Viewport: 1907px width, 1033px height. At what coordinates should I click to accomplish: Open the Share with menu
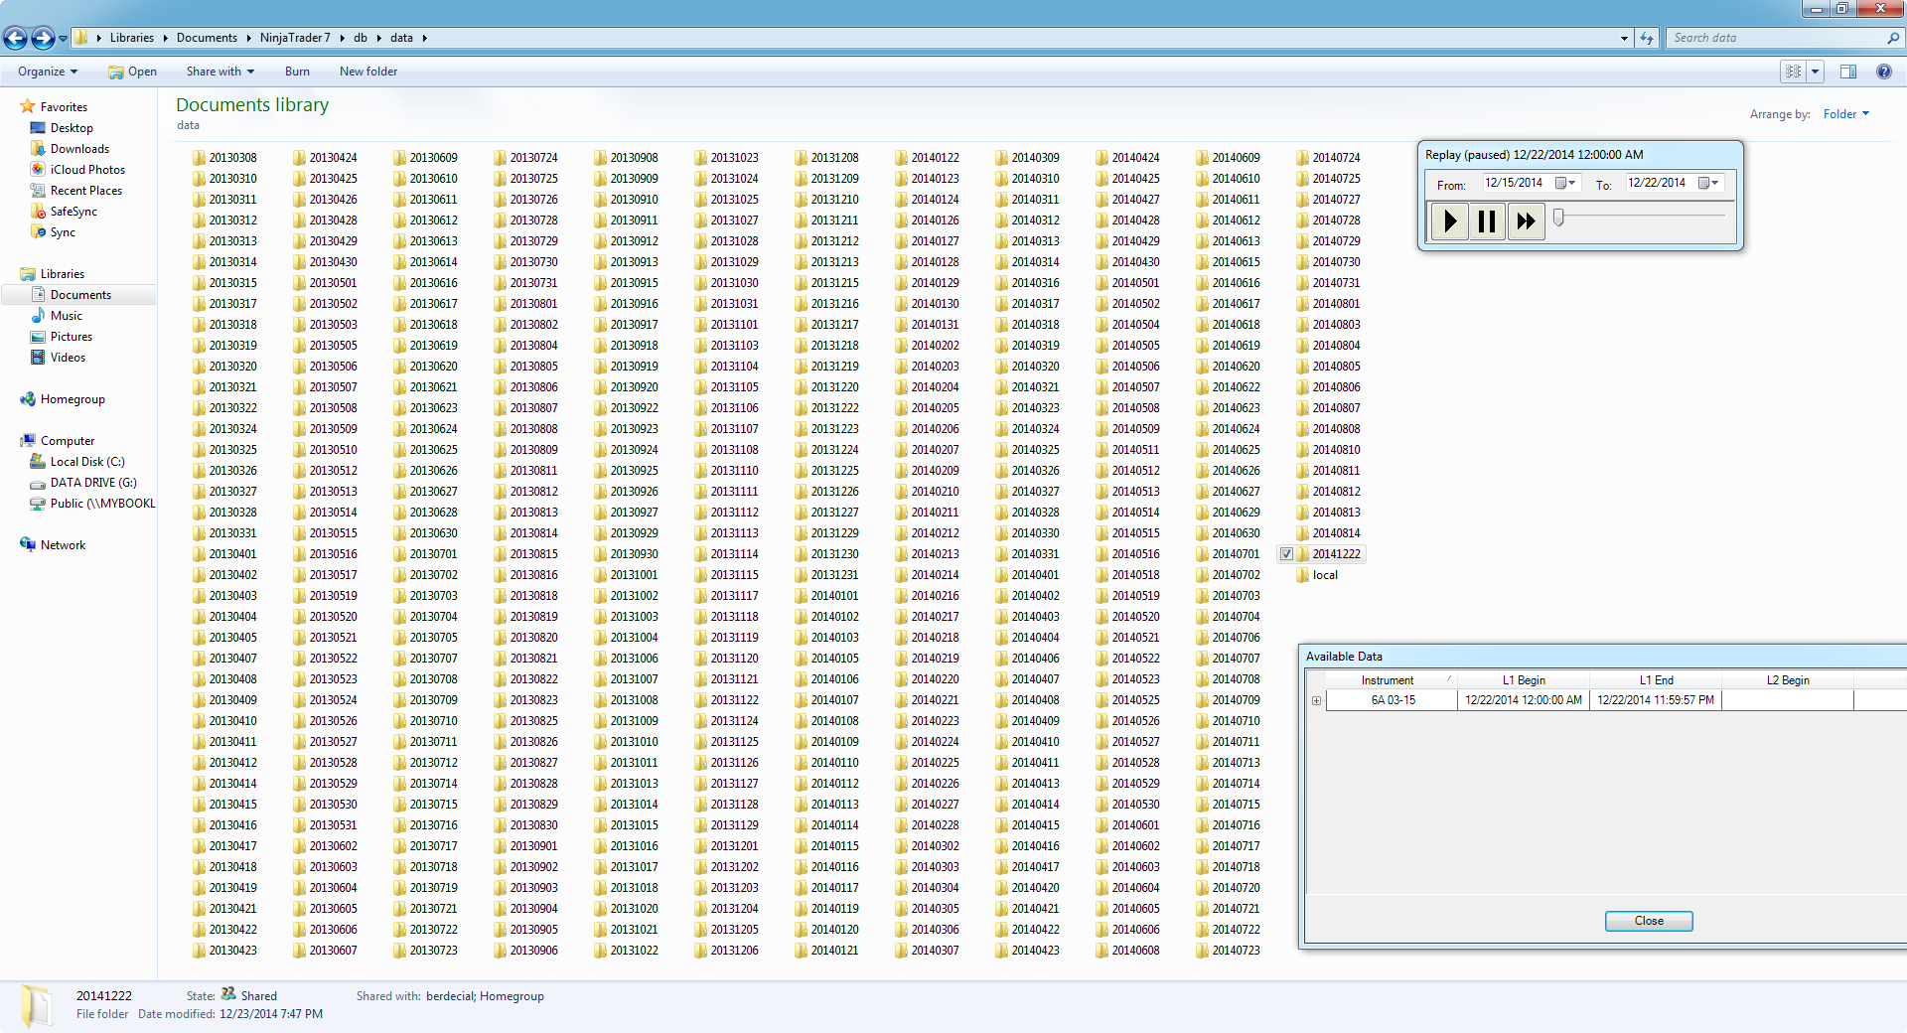220,72
